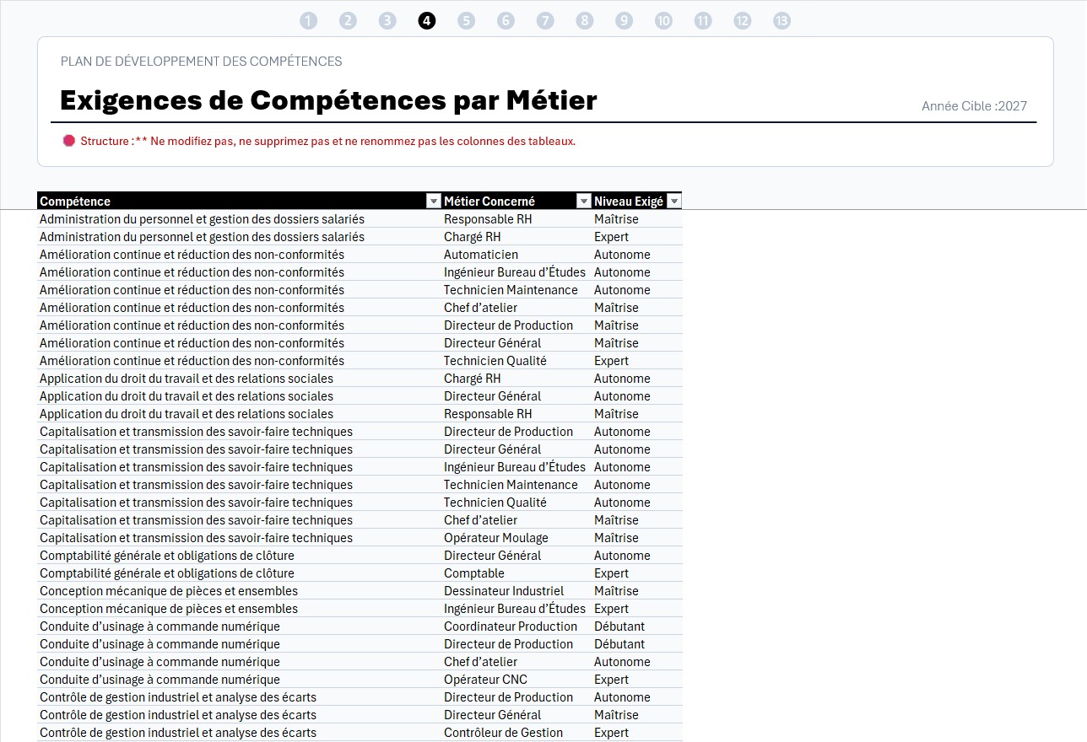Select the Année Cible 2027 value
Image resolution: width=1087 pixels, height=742 pixels.
(x=1012, y=106)
